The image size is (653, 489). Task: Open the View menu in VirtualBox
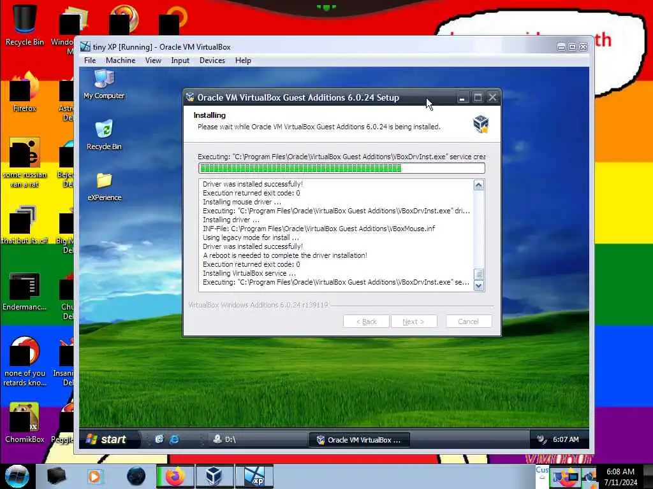153,60
